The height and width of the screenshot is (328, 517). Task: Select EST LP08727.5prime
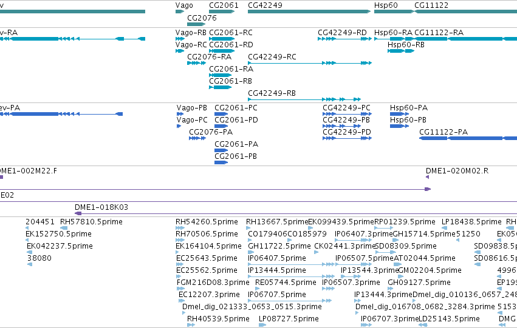point(289,319)
